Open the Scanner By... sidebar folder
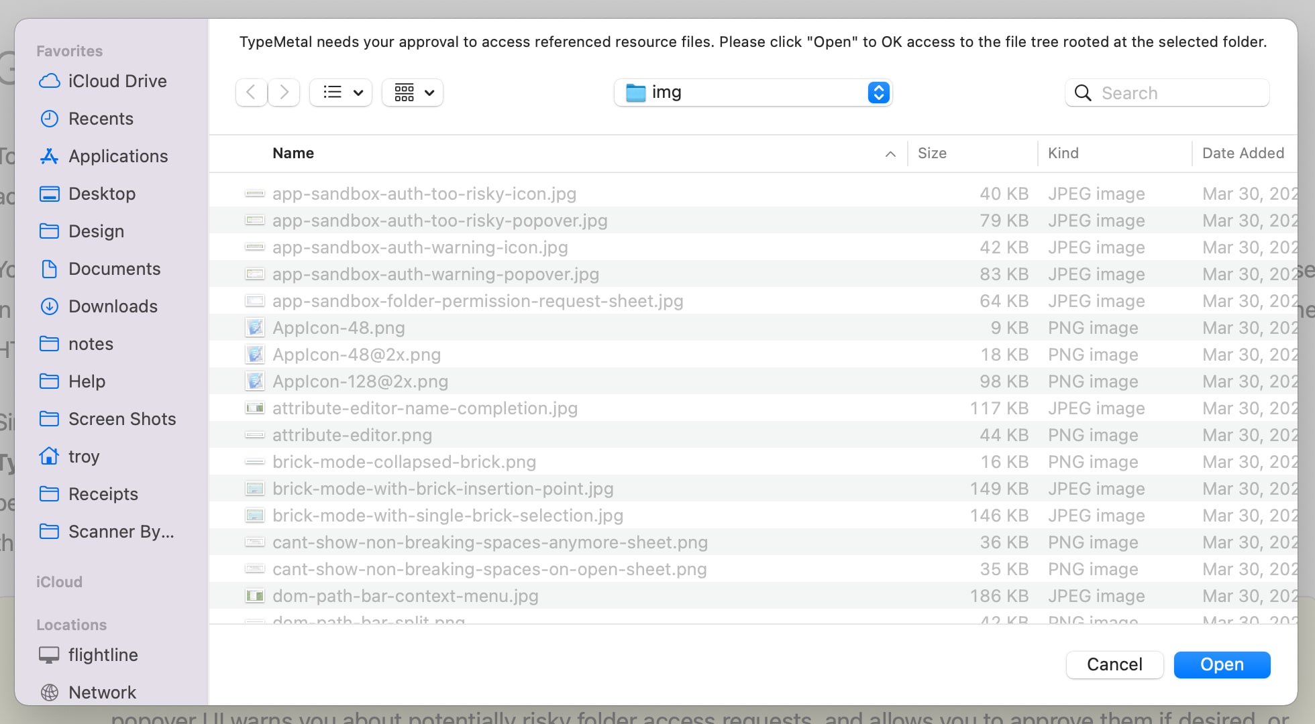Viewport: 1315px width, 724px height. click(106, 532)
